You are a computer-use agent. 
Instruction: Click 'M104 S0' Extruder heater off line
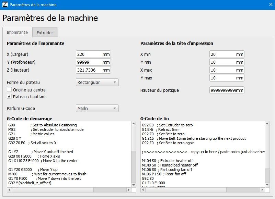(167, 161)
